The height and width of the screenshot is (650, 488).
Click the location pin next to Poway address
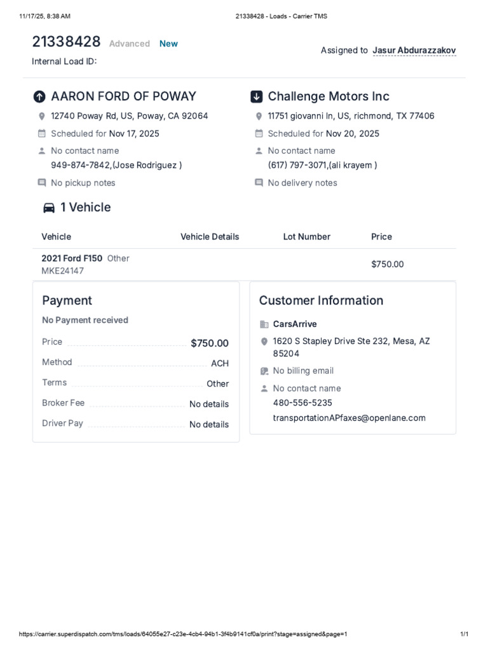[41, 116]
